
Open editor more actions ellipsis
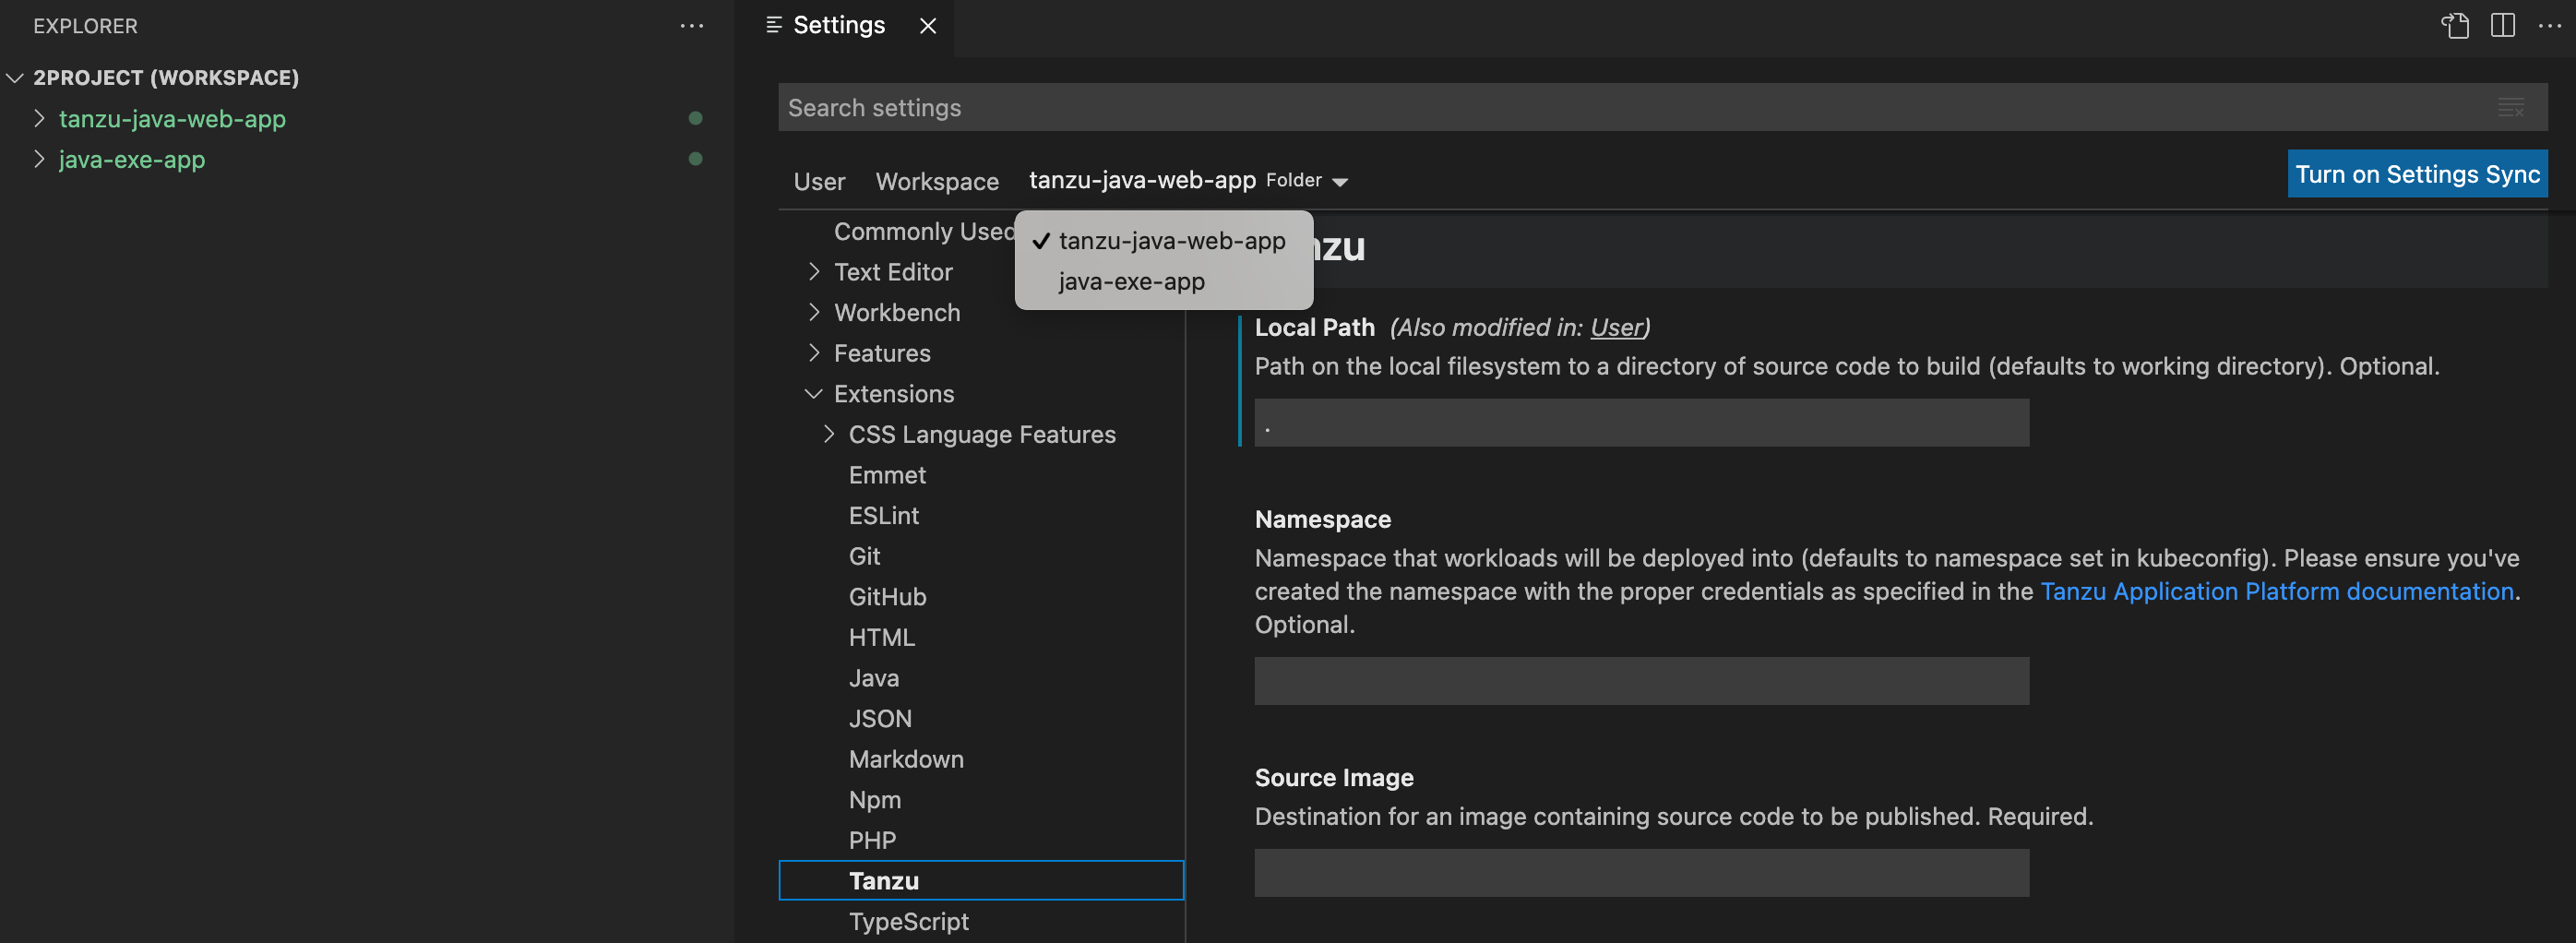pyautogui.click(x=2550, y=26)
